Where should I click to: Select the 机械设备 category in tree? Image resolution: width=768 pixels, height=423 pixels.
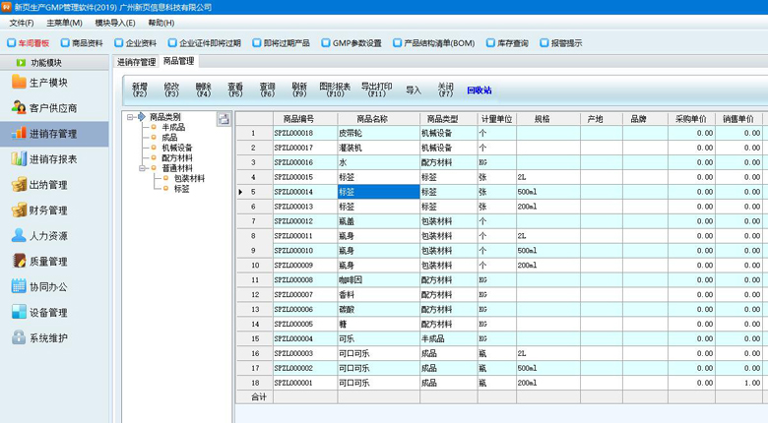point(177,148)
